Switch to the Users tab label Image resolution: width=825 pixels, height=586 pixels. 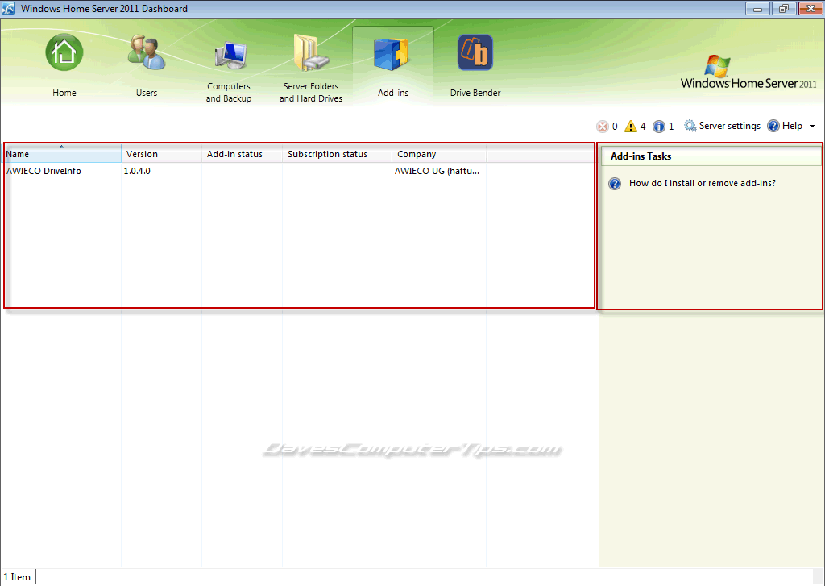click(x=147, y=93)
